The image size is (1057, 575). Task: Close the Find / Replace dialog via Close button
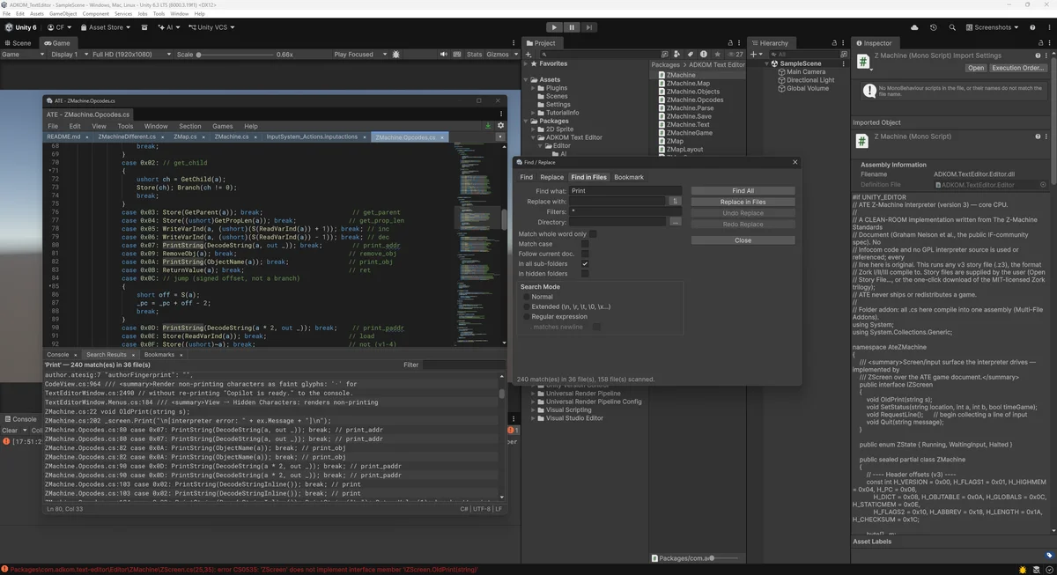pos(743,240)
